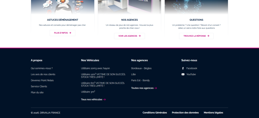Open Service Clients link in footer

click(x=39, y=87)
